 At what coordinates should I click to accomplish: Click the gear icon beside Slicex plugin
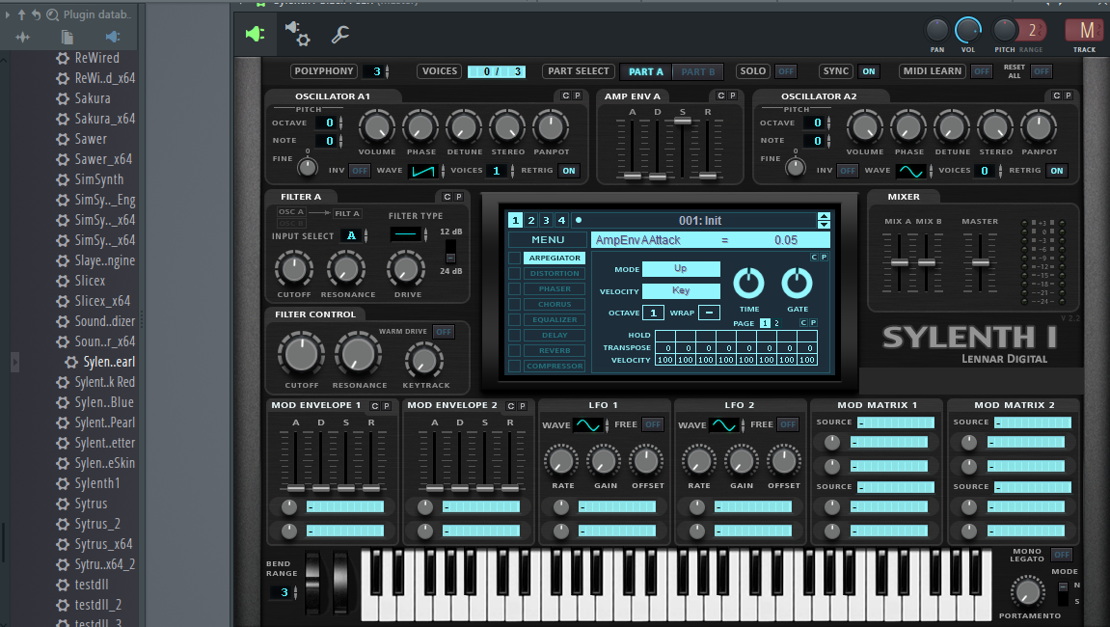click(x=63, y=281)
